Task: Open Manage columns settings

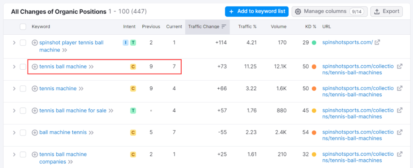Action: (x=329, y=11)
